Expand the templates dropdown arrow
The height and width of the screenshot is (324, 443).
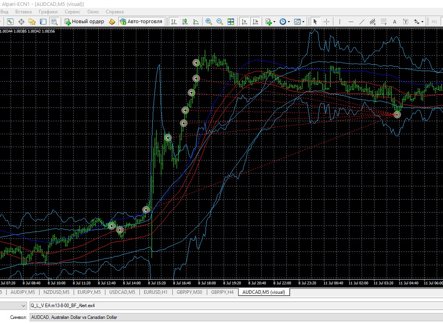(x=304, y=22)
